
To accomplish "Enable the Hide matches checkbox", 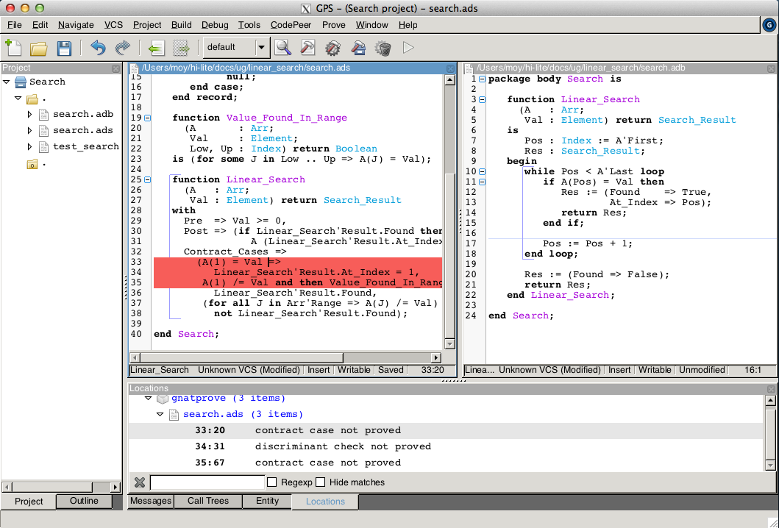I will pyautogui.click(x=321, y=482).
